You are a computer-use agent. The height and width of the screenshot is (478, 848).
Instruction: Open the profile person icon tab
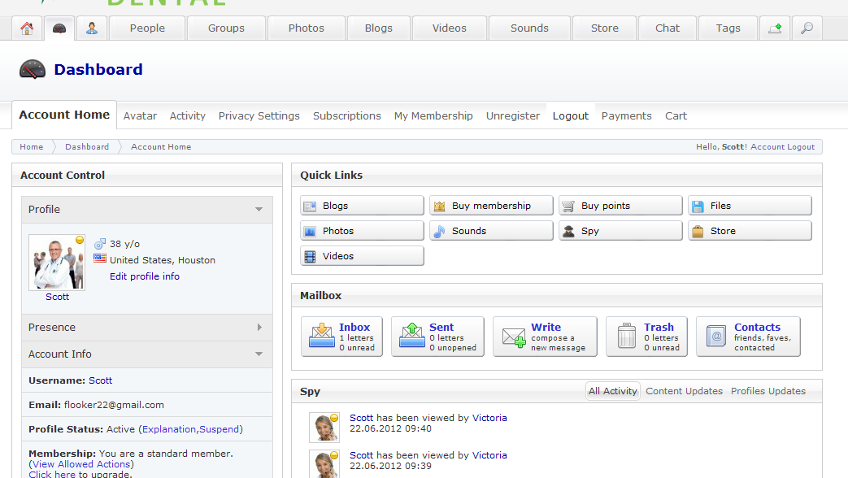coord(92,28)
